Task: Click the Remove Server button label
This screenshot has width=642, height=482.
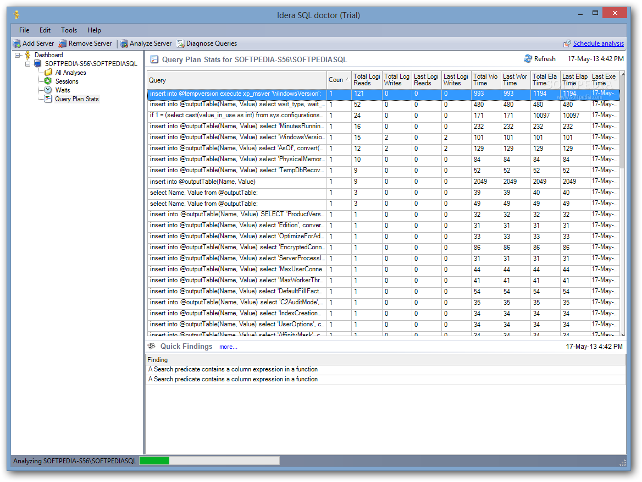Action: (x=90, y=43)
